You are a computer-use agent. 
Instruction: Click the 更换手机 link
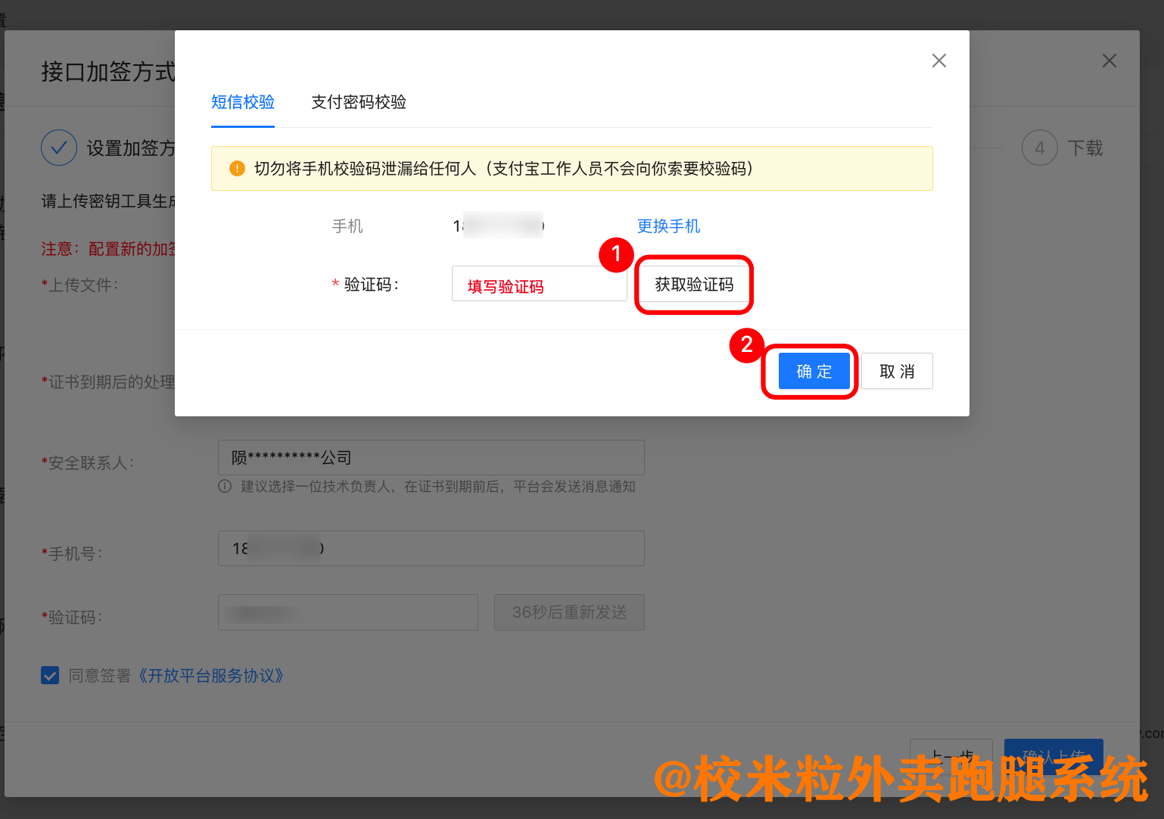click(668, 226)
